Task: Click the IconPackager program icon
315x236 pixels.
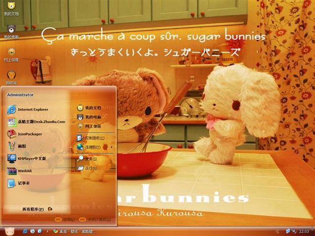Action: (12, 134)
